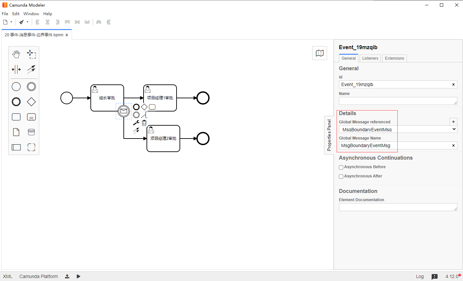
Task: Activate the hand tool in palette
Action: [x=16, y=54]
